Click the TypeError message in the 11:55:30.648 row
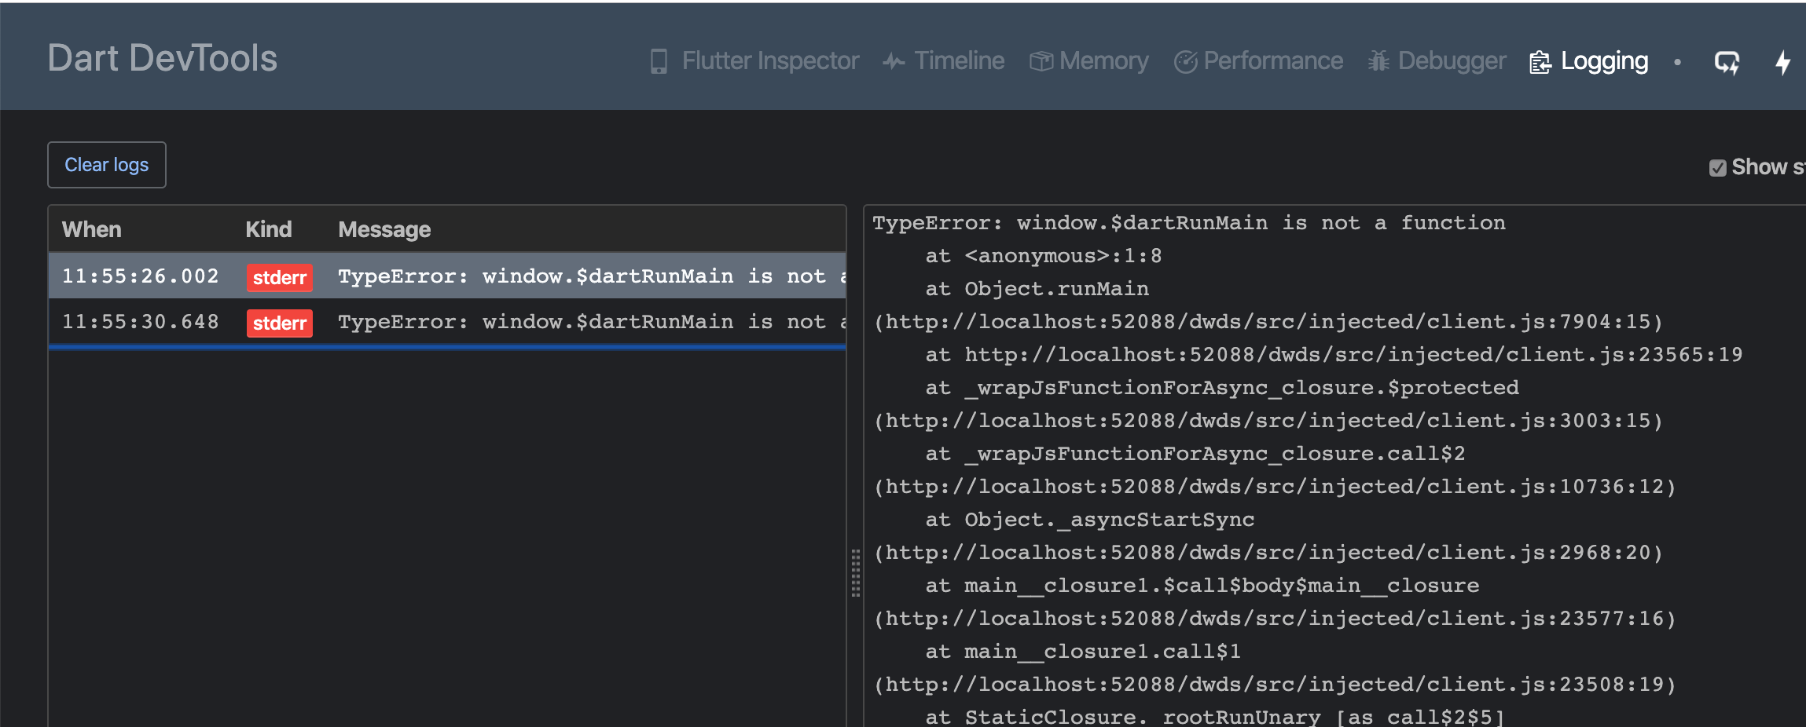Screen dimensions: 1806x727 (592, 322)
